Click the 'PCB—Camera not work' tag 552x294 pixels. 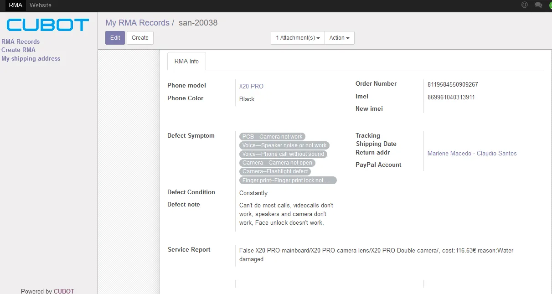(x=272, y=136)
